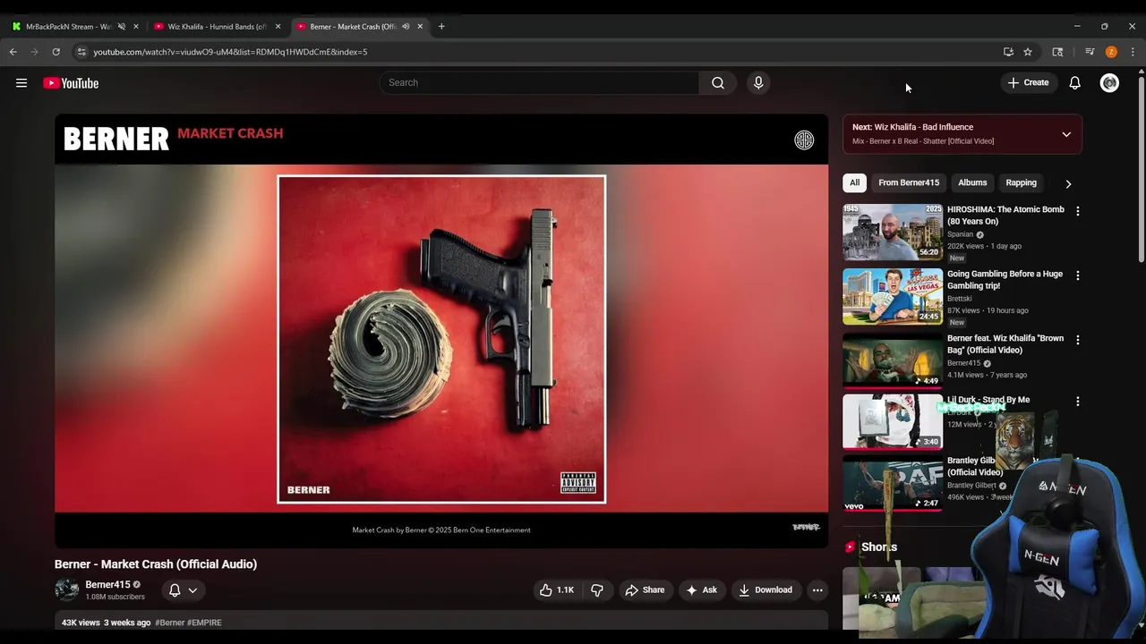Select the Albums filter chip
This screenshot has width=1146, height=644.
click(972, 182)
